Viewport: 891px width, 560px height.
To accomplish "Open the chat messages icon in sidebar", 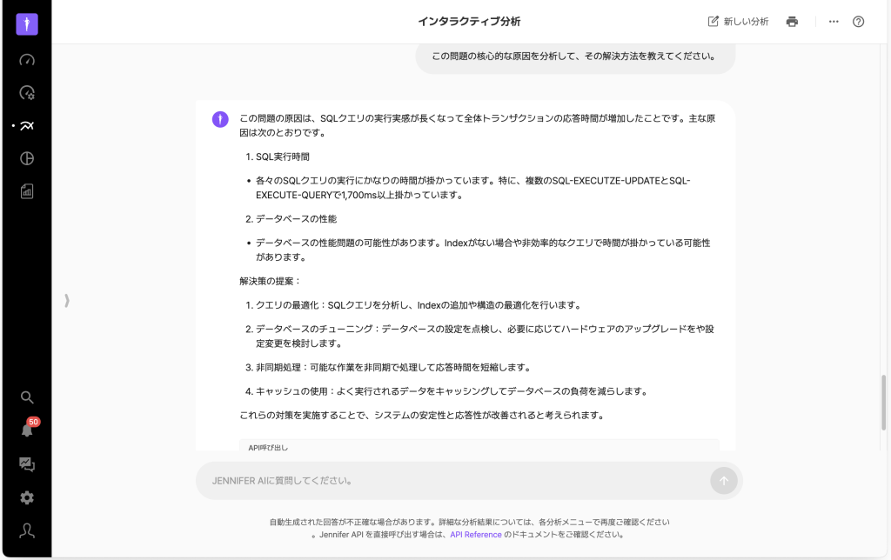I will pos(27,464).
